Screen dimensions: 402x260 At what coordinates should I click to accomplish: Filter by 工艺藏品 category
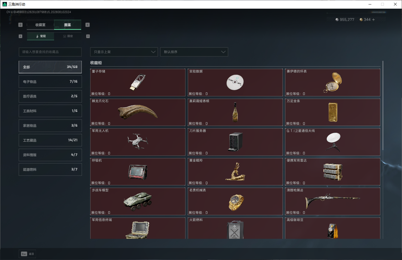(x=50, y=140)
